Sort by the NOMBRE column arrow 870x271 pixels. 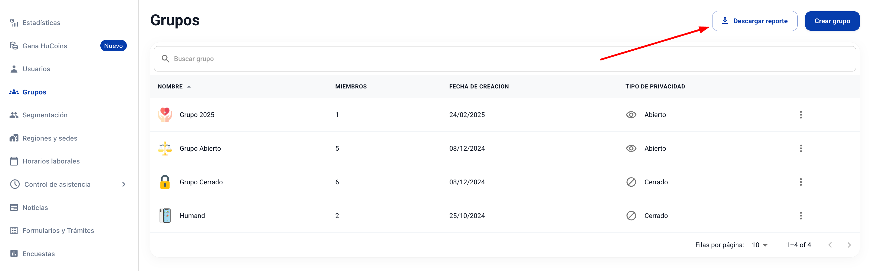click(189, 87)
